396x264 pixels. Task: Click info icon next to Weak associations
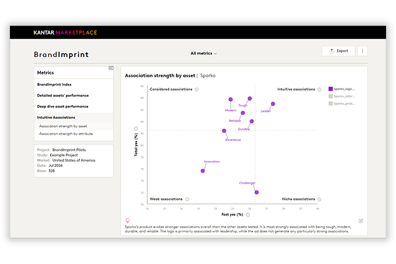tap(187, 199)
